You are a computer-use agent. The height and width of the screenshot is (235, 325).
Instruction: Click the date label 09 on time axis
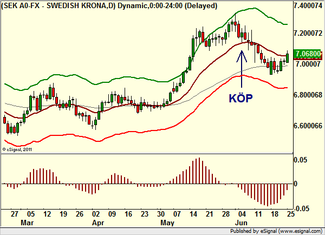click(x=112, y=214)
